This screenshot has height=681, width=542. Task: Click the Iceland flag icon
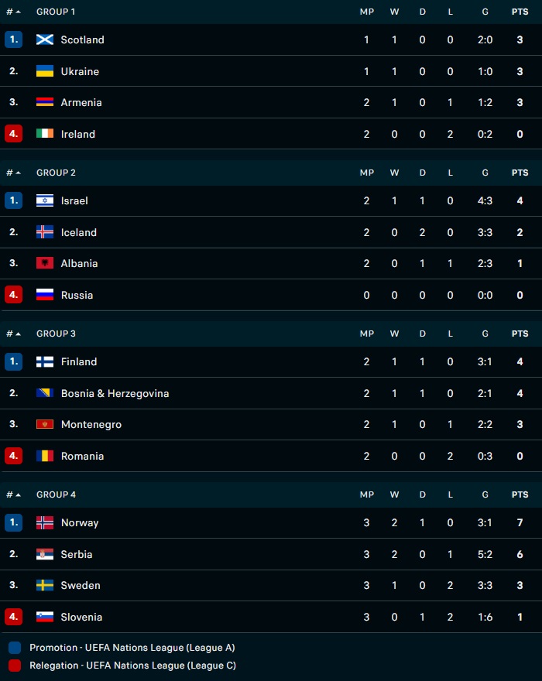pos(45,232)
